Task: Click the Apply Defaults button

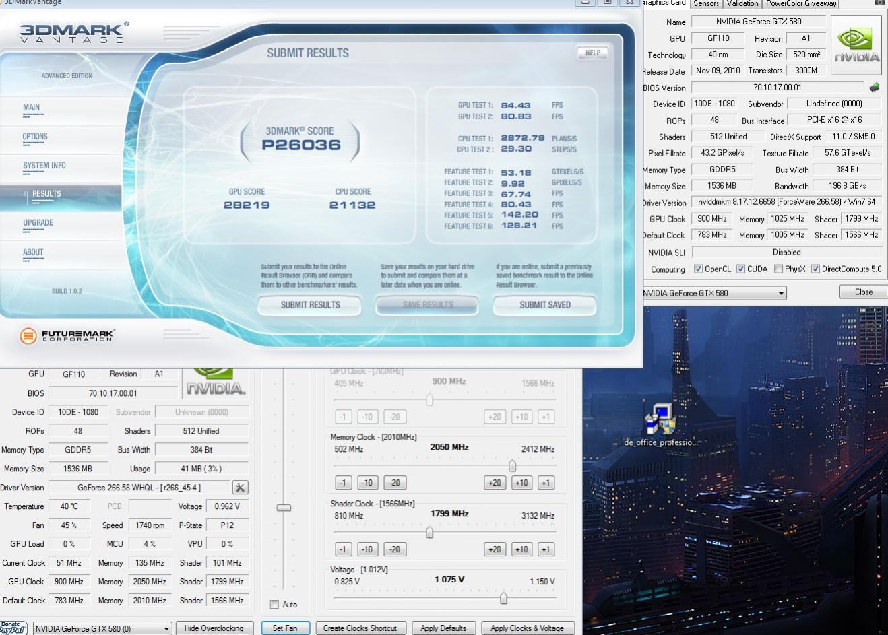Action: (443, 628)
